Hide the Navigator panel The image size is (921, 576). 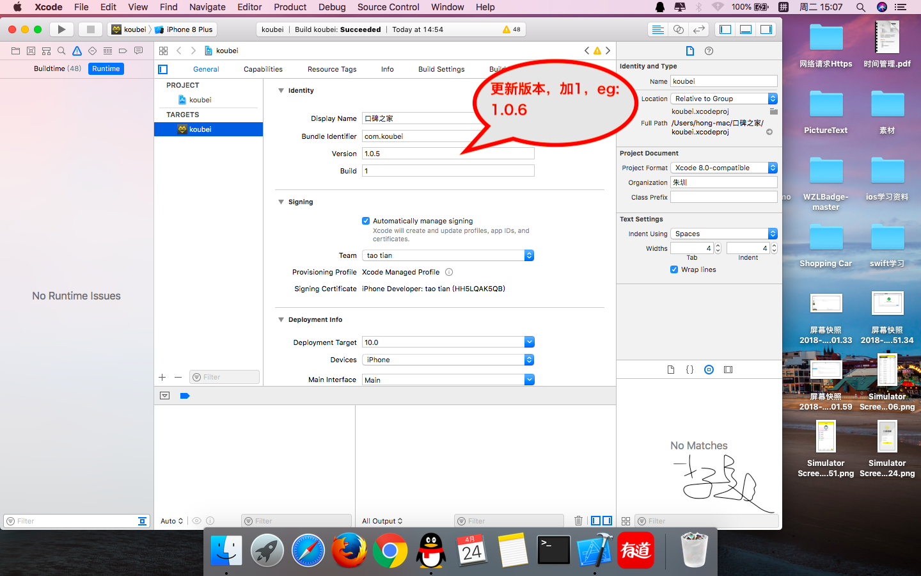pyautogui.click(x=725, y=29)
